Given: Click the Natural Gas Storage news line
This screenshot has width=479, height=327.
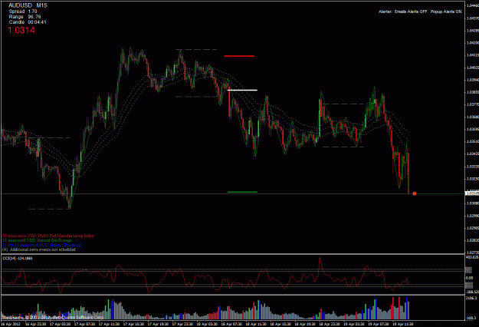Looking at the screenshot, I should pyautogui.click(x=37, y=240).
